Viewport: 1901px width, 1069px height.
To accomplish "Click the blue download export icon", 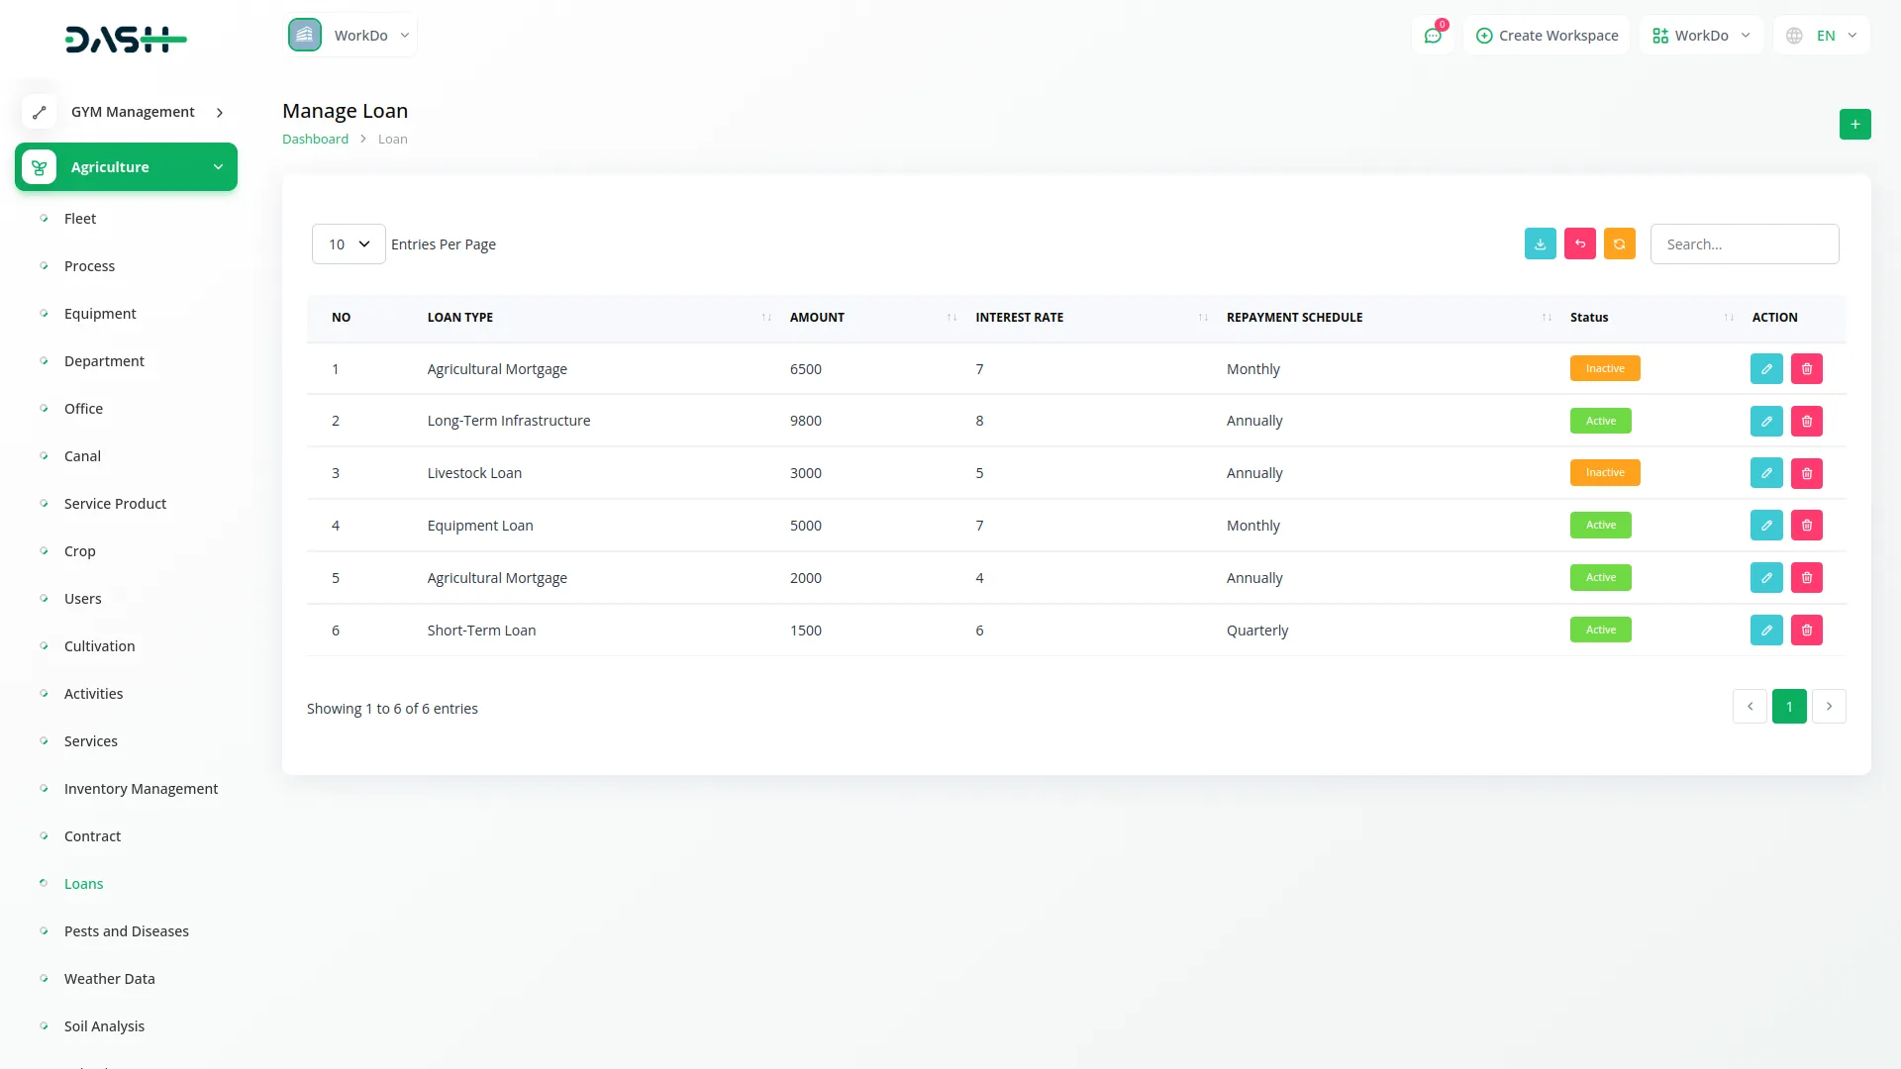I will (1540, 244).
